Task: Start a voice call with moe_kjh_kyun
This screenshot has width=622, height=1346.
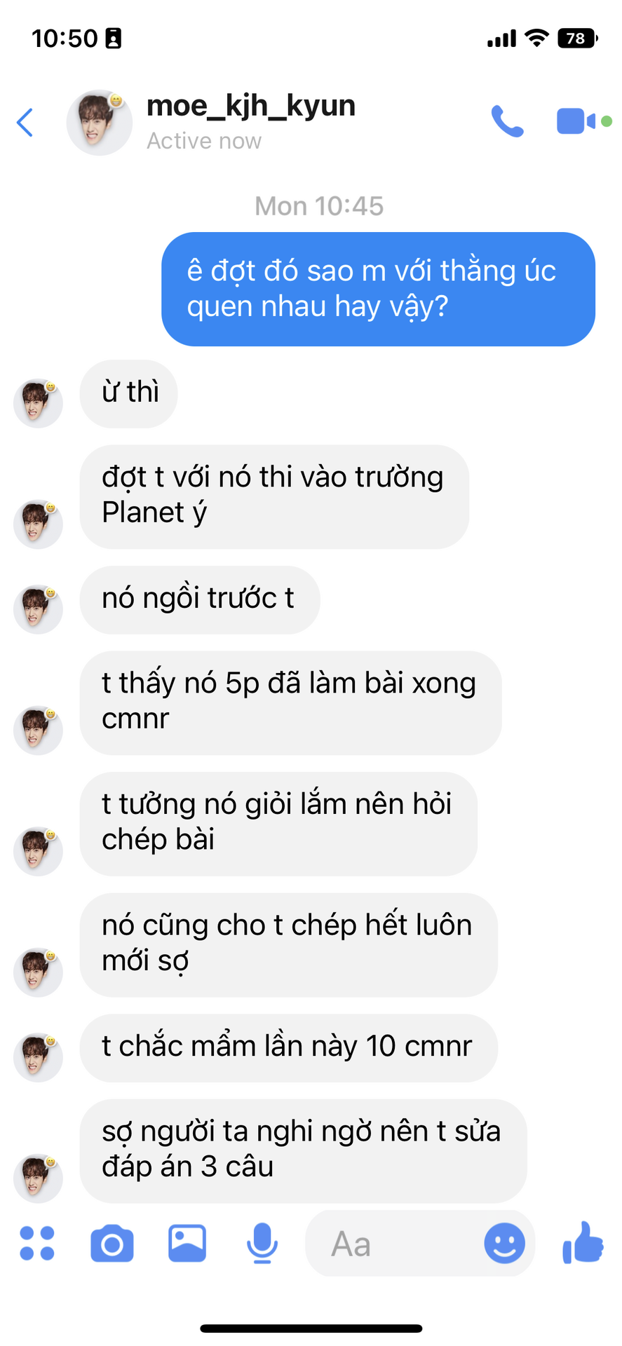Action: pyautogui.click(x=507, y=121)
